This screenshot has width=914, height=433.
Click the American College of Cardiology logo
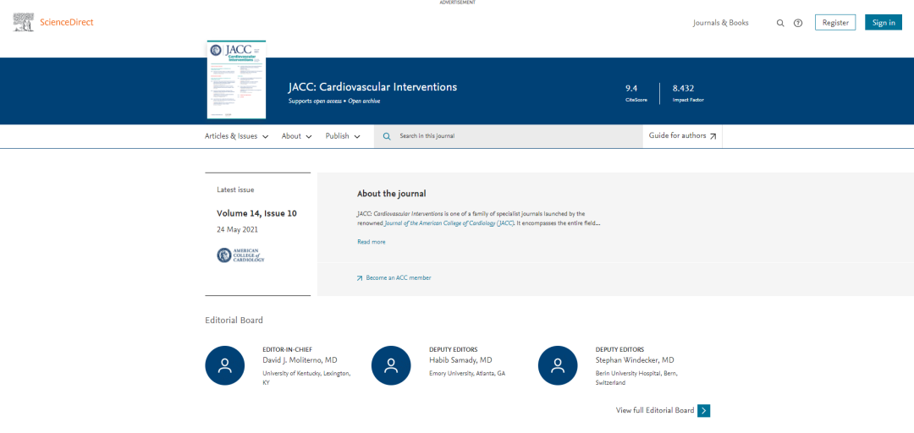(x=240, y=255)
